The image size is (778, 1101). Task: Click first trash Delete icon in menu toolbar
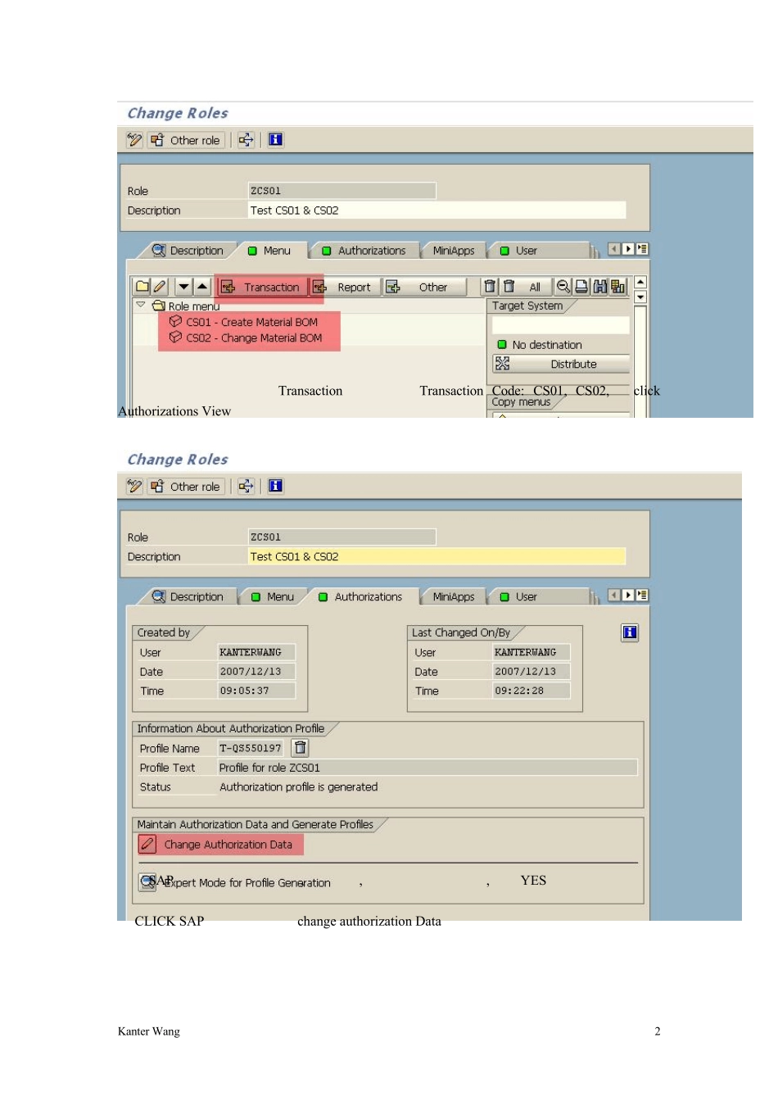pos(490,287)
